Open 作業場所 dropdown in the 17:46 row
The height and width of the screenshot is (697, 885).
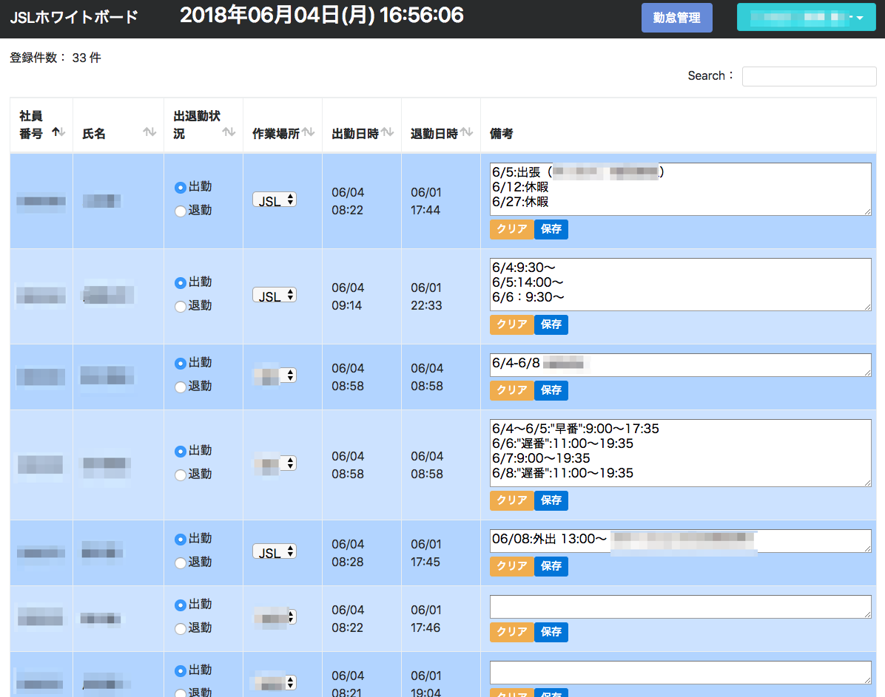point(275,617)
